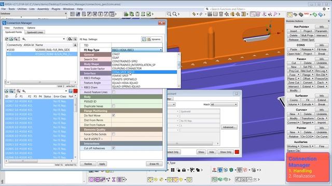
Task: Click the Erase FE button
Action: [154, 164]
